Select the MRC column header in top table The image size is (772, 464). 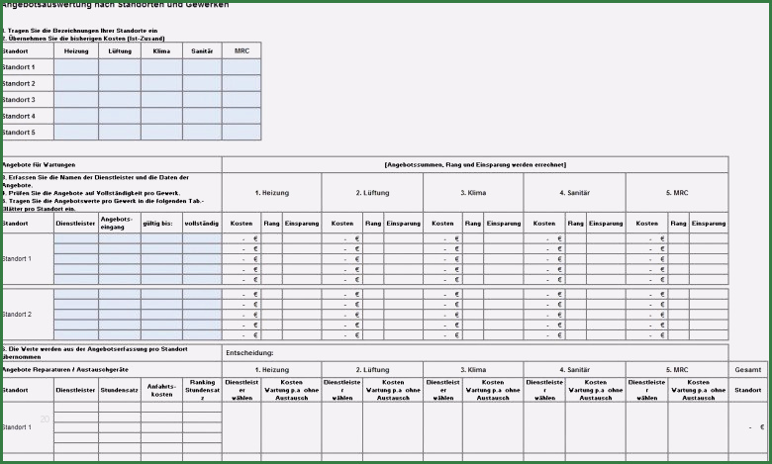tap(241, 50)
